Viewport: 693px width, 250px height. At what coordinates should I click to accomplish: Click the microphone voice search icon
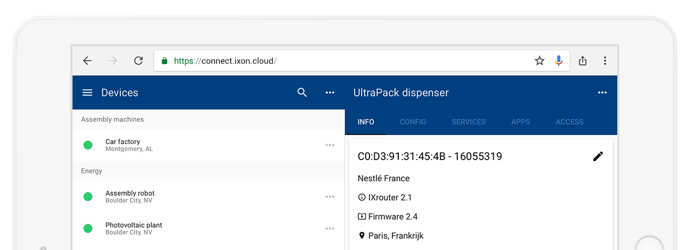(x=559, y=61)
